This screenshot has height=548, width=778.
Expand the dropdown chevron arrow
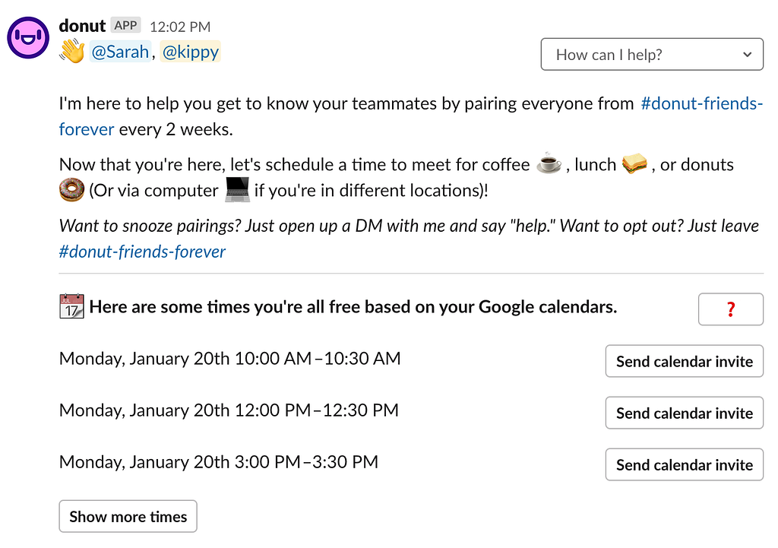(747, 55)
